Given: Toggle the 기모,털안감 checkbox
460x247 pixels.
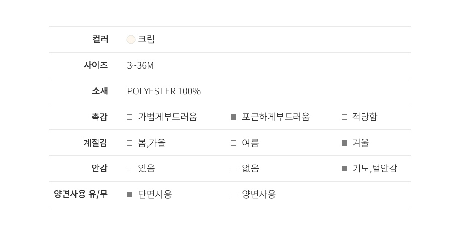Looking at the screenshot, I should coord(345,169).
